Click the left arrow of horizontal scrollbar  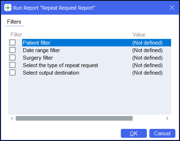tap(12, 118)
